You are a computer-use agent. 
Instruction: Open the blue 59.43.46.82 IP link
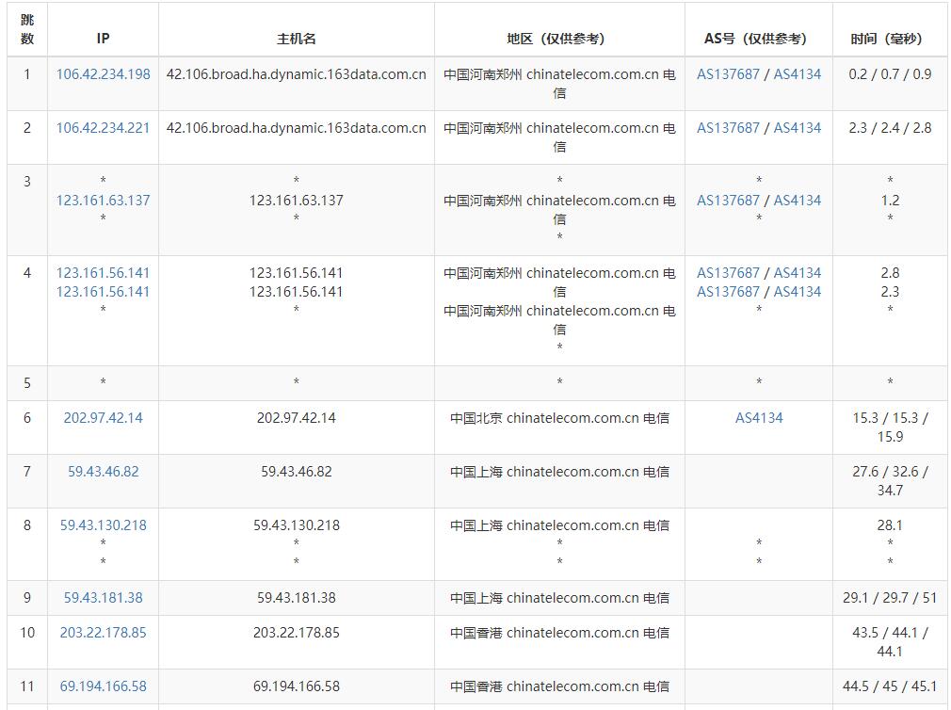[x=104, y=471]
